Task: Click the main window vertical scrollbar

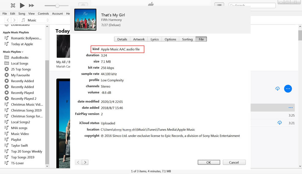Action: click(300, 36)
